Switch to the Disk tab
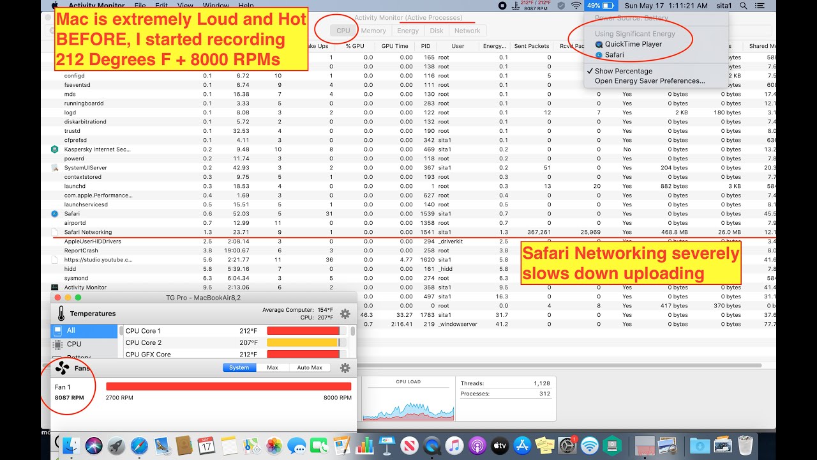The image size is (817, 460). point(437,31)
